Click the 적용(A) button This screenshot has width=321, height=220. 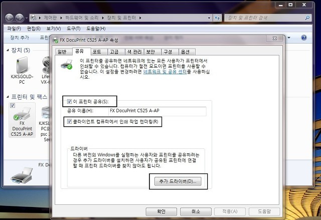pos(230,211)
